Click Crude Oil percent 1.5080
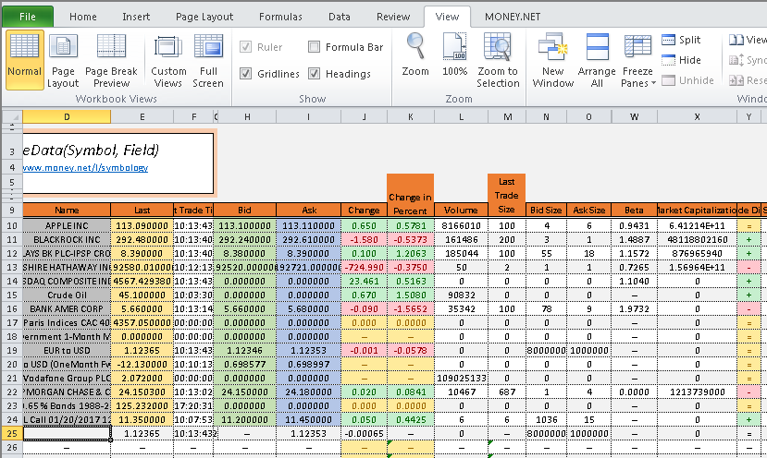The height and width of the screenshot is (458, 767). point(411,295)
